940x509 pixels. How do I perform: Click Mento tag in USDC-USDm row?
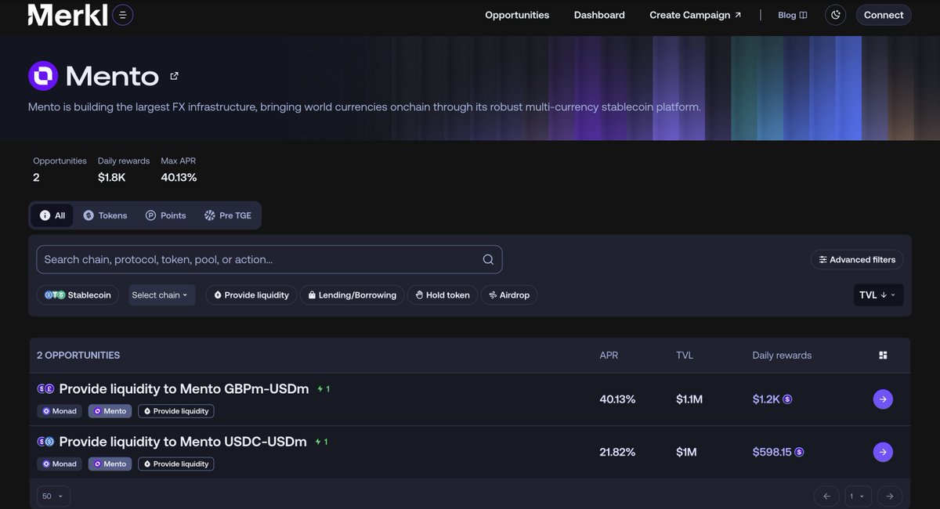click(110, 464)
